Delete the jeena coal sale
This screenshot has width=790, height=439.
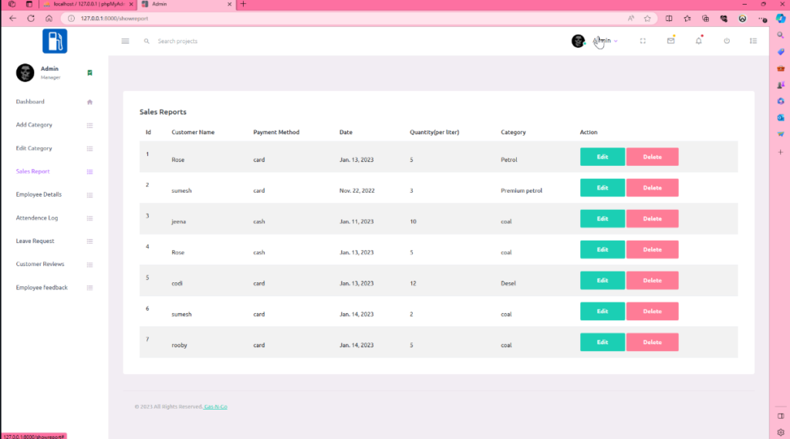coord(652,219)
